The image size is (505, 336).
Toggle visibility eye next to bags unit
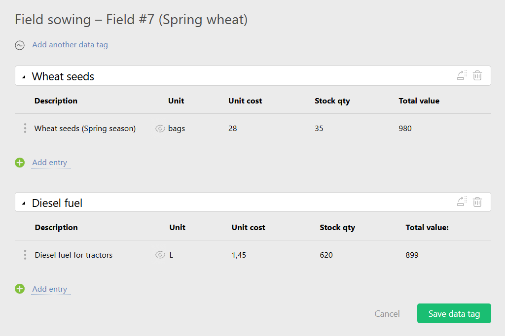click(x=160, y=129)
